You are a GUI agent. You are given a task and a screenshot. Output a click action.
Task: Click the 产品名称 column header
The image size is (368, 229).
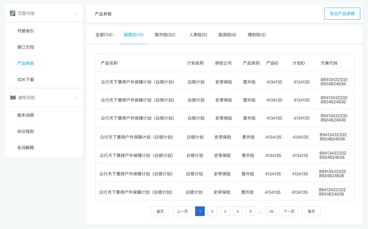tap(109, 63)
